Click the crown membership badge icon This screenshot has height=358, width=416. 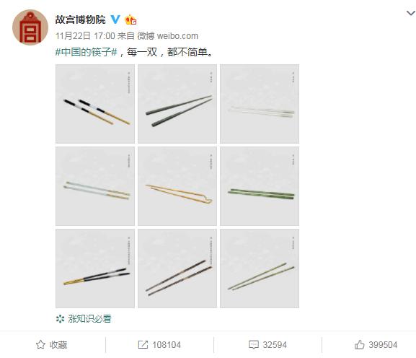130,19
